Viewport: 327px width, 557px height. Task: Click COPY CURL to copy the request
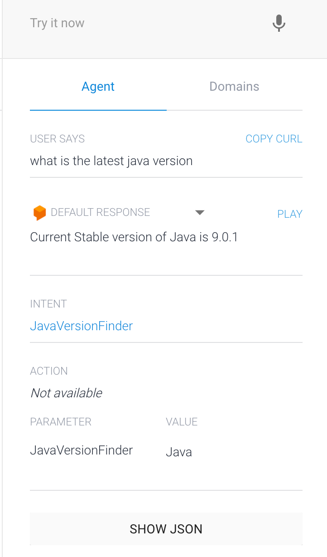click(x=274, y=138)
